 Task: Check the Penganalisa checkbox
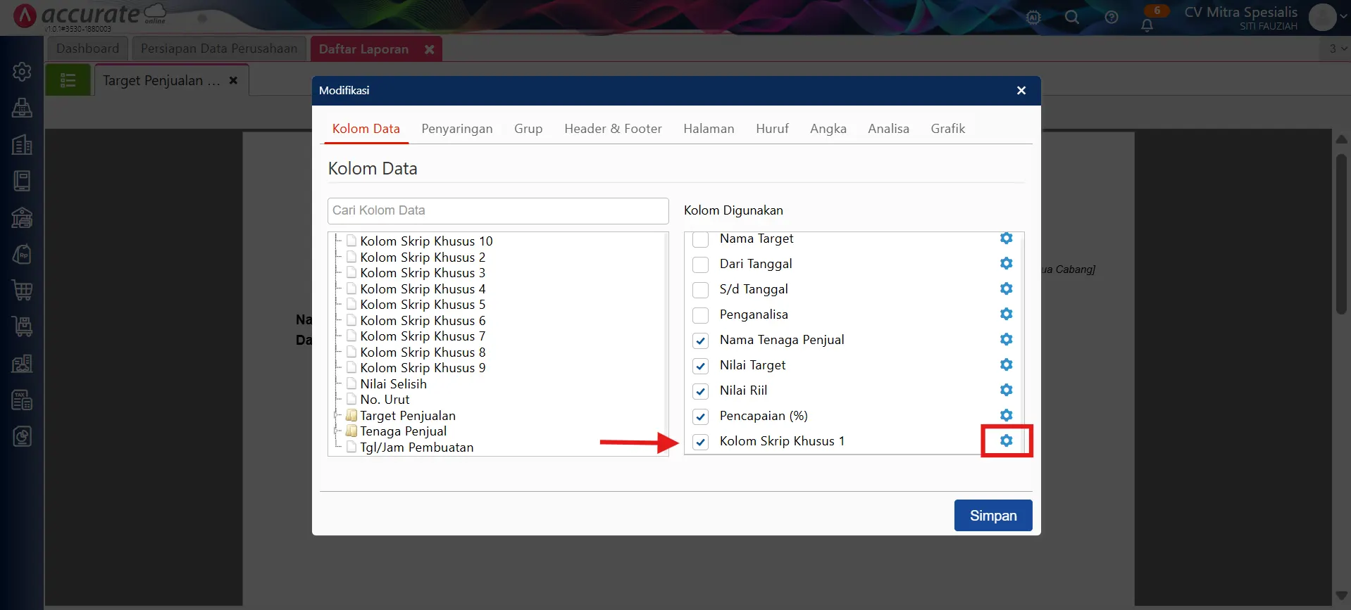(x=700, y=315)
